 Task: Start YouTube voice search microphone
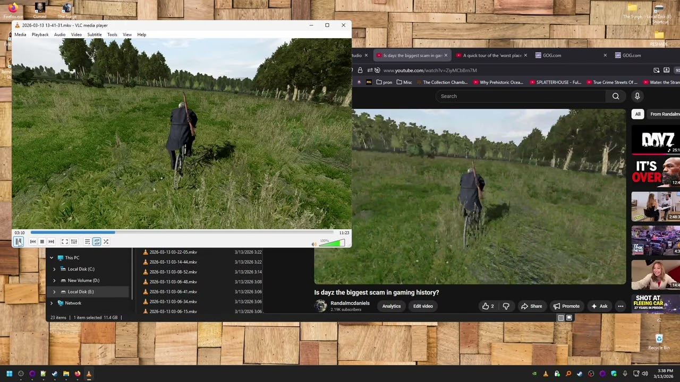637,96
